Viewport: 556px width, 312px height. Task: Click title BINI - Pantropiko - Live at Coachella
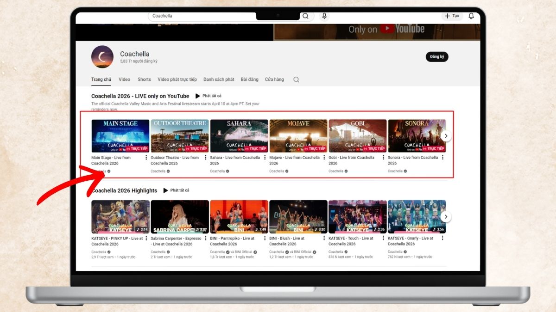click(x=232, y=241)
